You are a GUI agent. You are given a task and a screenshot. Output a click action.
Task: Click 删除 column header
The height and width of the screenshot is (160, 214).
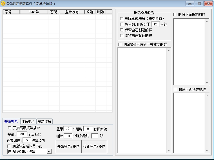(101, 12)
